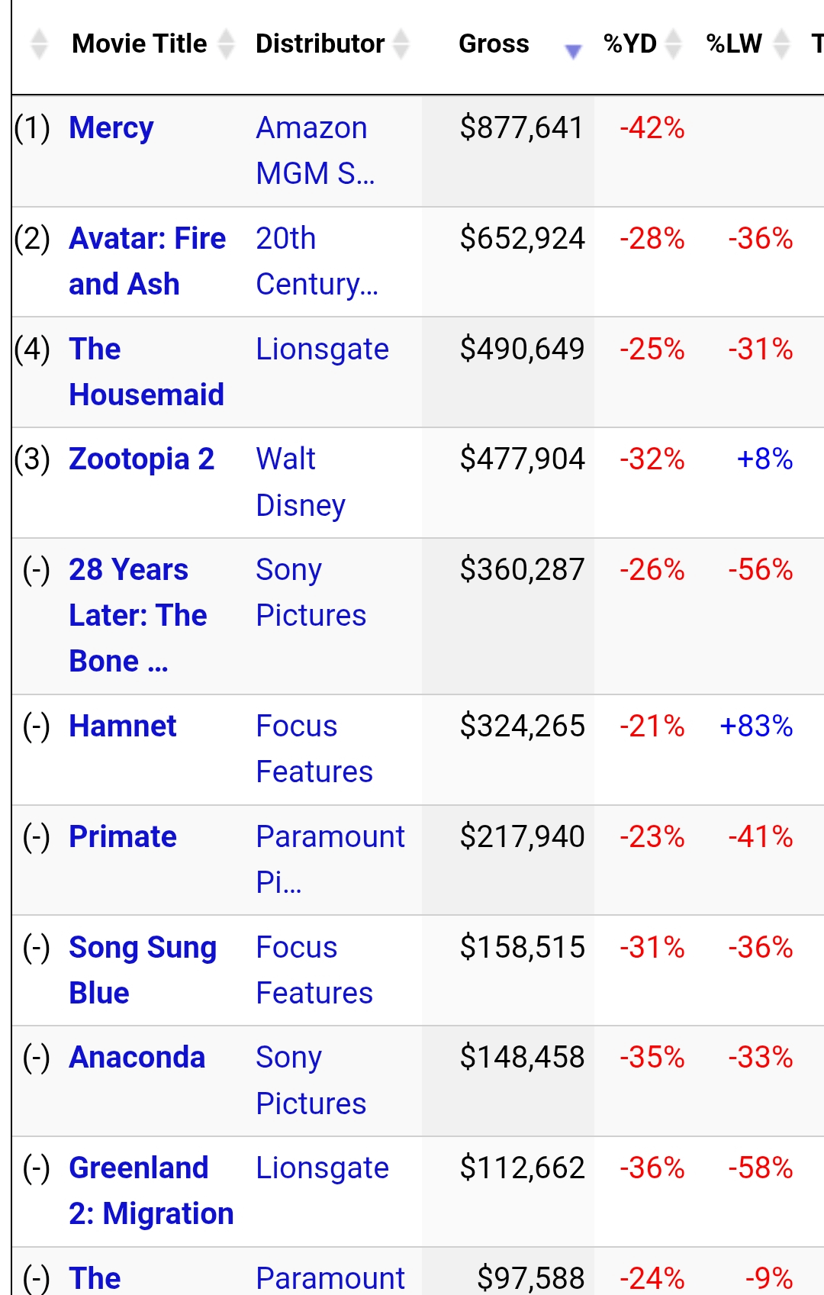This screenshot has height=1295, width=824.
Task: Click the sort arrows beside the Distributor header
Action: click(x=401, y=44)
